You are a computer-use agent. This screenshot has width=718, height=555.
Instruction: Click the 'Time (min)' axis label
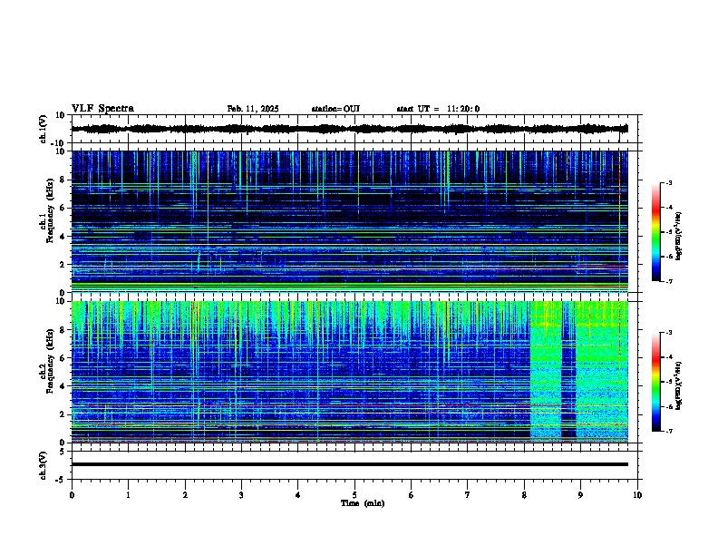point(363,503)
